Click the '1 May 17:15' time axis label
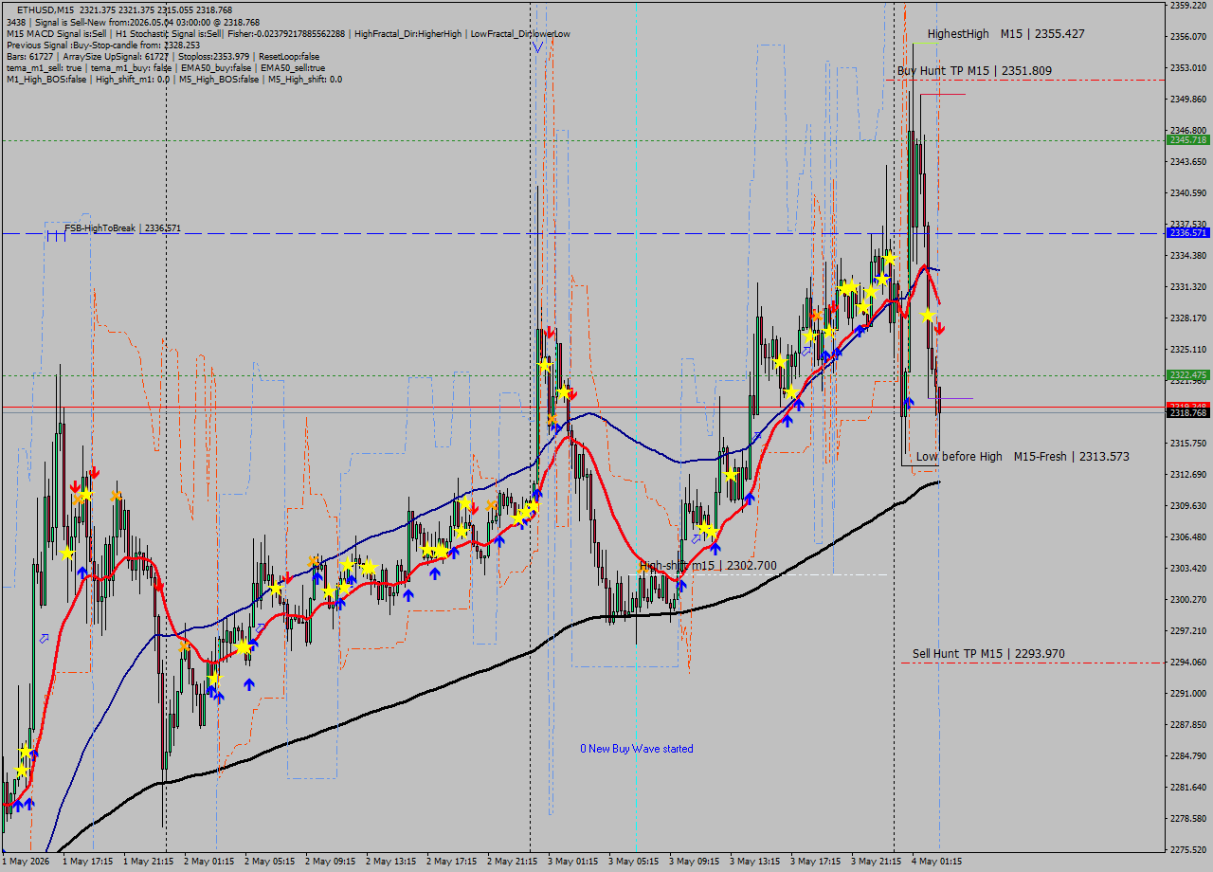 point(88,863)
